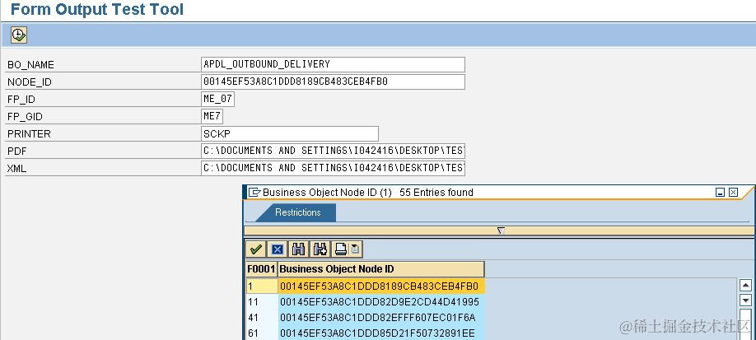Click the Find Next binoculars icon
This screenshot has width=756, height=340.
(x=320, y=249)
